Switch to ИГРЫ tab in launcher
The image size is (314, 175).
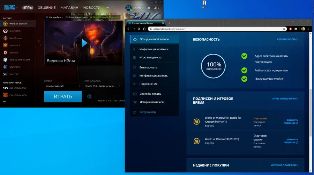[x=28, y=8]
